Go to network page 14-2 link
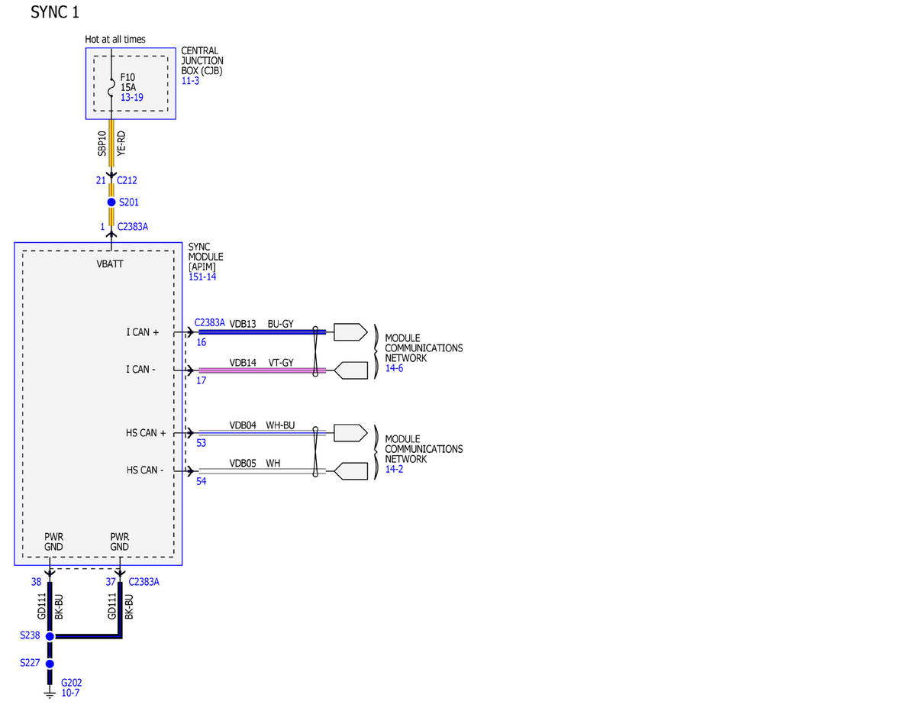Image resolution: width=916 pixels, height=708 pixels. (x=394, y=469)
